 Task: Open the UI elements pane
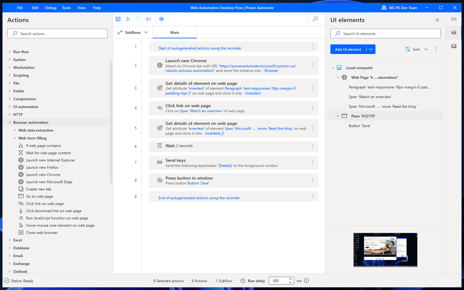[x=453, y=32]
